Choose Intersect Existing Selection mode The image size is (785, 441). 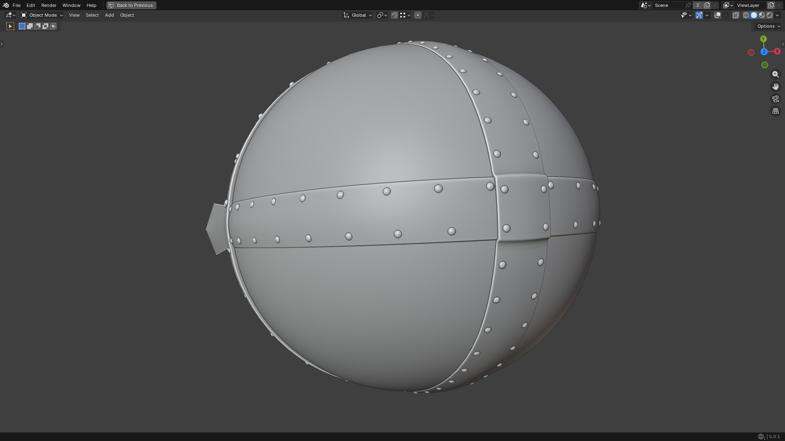click(53, 26)
